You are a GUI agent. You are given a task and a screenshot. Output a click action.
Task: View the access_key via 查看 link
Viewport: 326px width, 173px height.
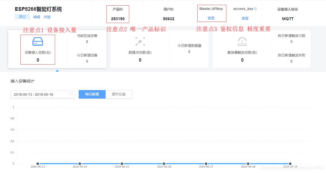[x=245, y=18]
